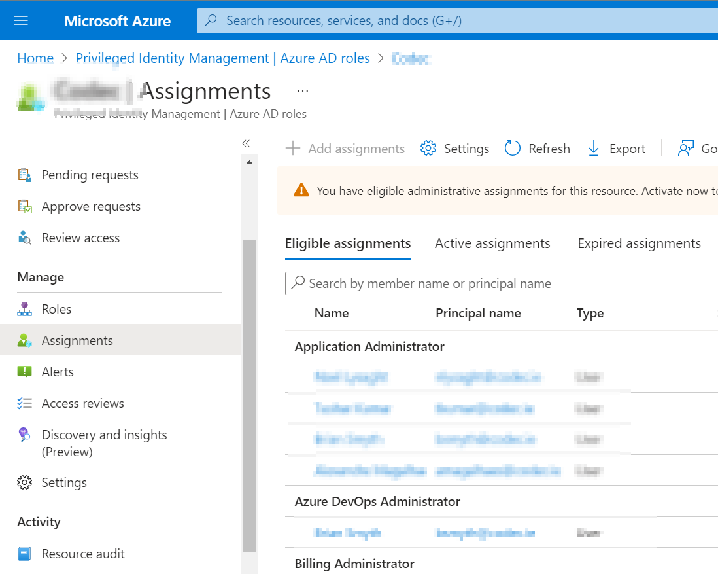Sort by the Name column header
The height and width of the screenshot is (574, 718).
pyautogui.click(x=332, y=313)
